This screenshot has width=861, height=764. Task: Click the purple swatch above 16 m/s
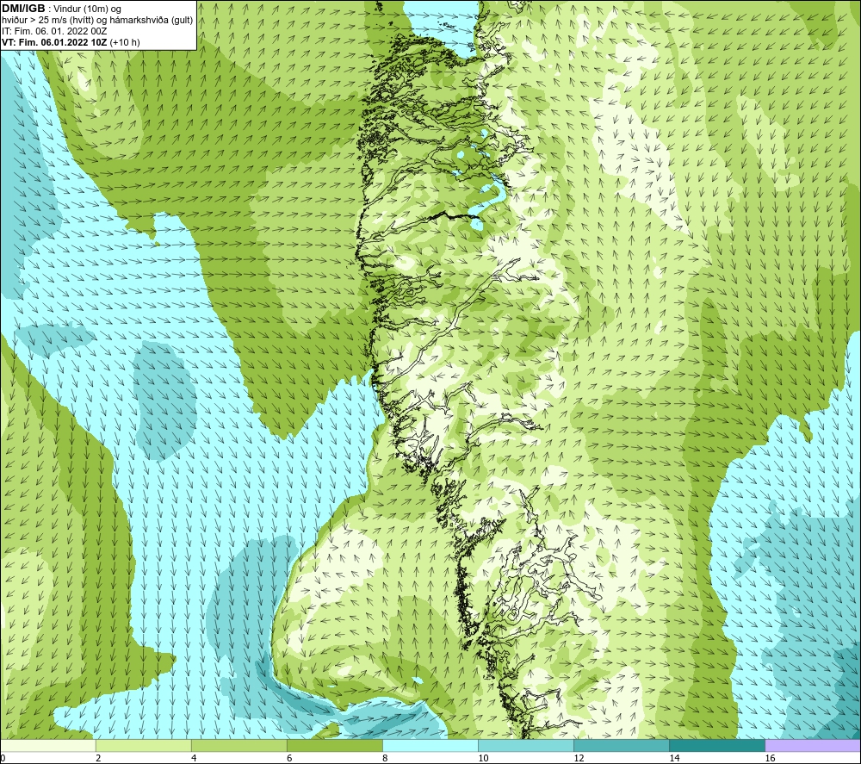click(x=813, y=745)
